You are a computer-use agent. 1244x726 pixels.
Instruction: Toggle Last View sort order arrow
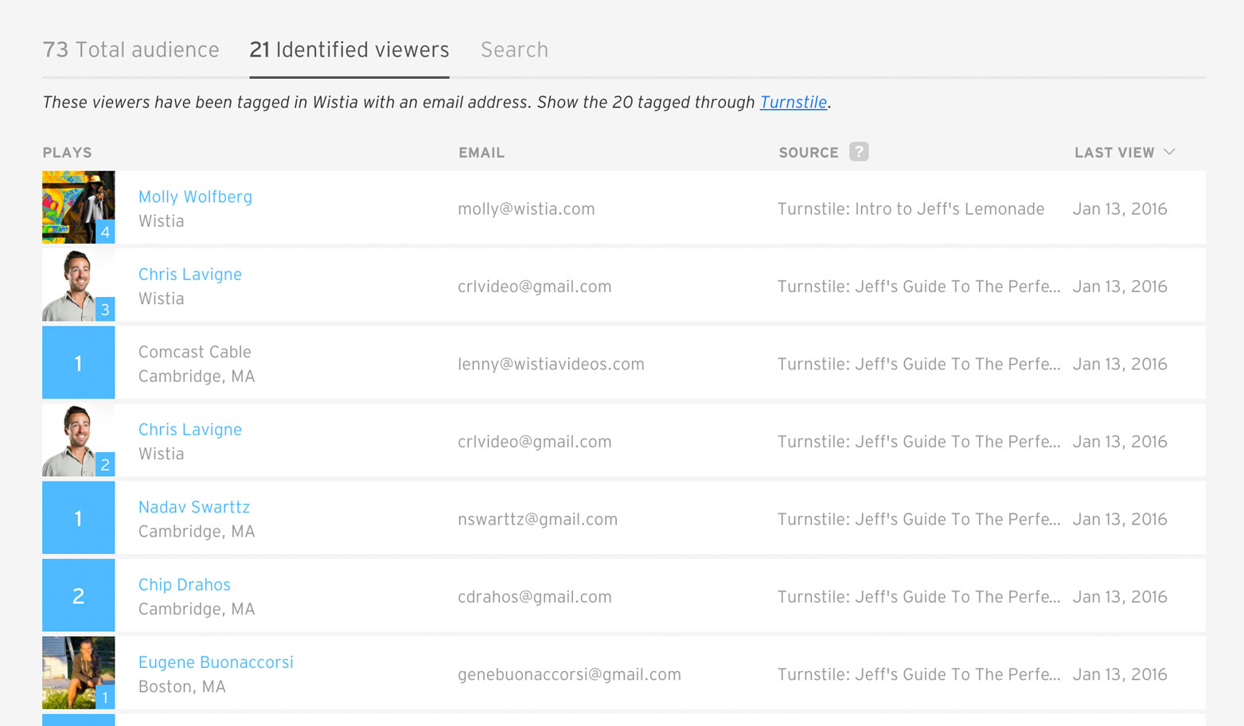pos(1169,152)
